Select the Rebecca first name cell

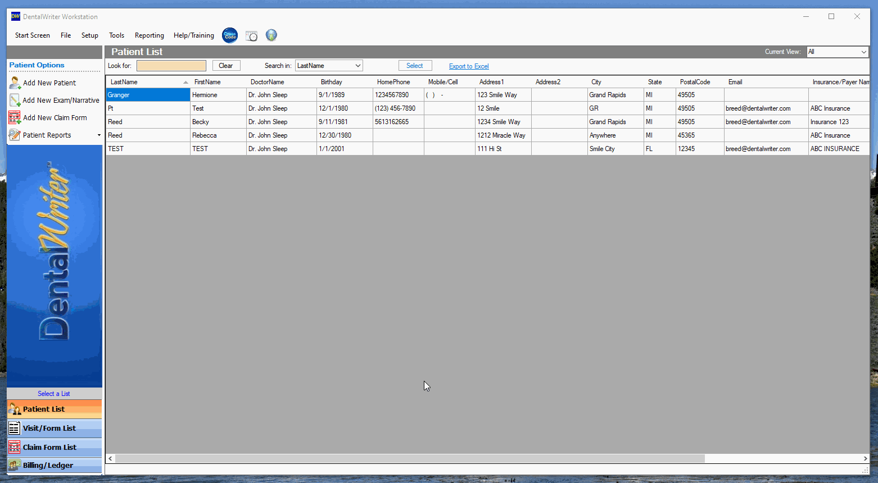pos(218,135)
